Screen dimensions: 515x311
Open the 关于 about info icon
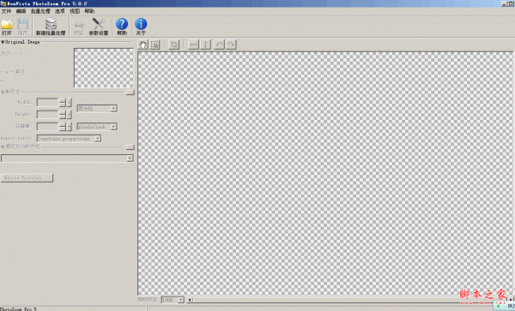(x=141, y=27)
